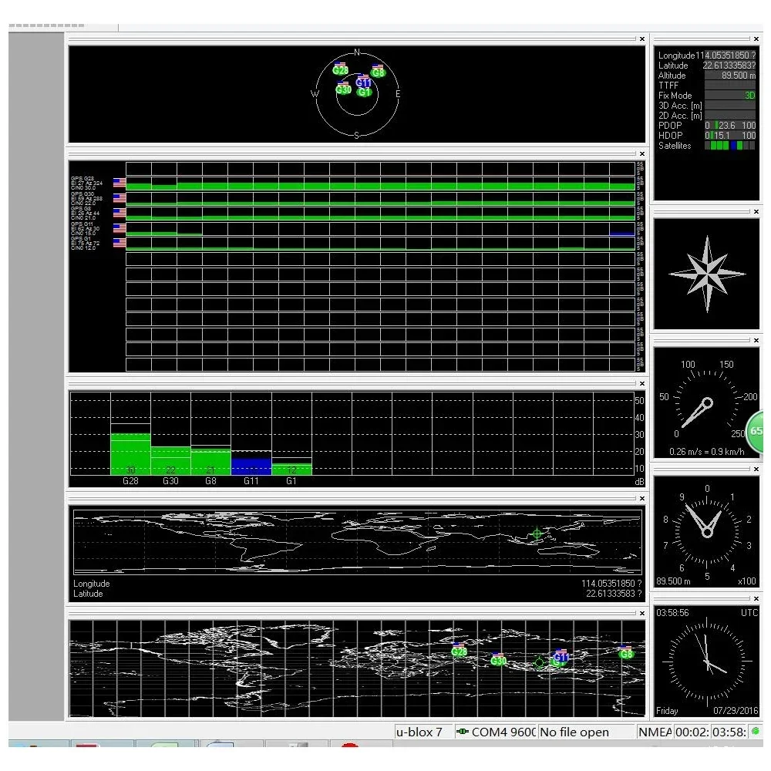771x771 pixels.
Task: Select the G28 satellite marker on bottom world map
Action: [x=459, y=651]
